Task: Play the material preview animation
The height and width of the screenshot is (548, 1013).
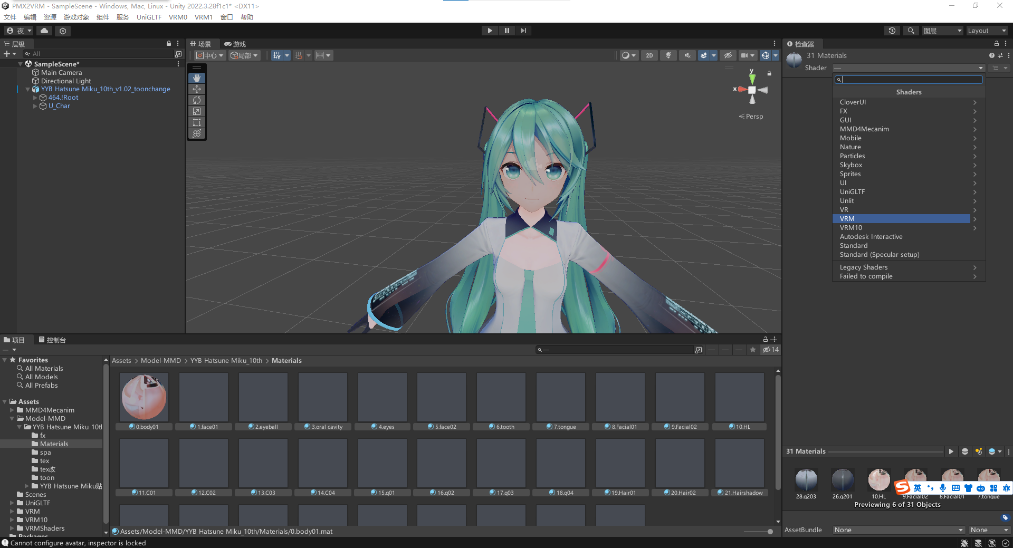Action: coord(951,451)
